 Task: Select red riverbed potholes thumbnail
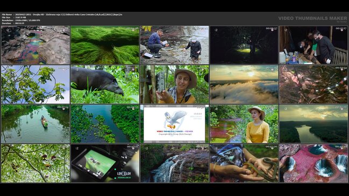pyautogui.click(x=314, y=163)
